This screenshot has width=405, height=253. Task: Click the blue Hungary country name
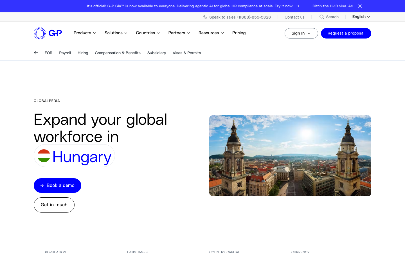[82, 157]
